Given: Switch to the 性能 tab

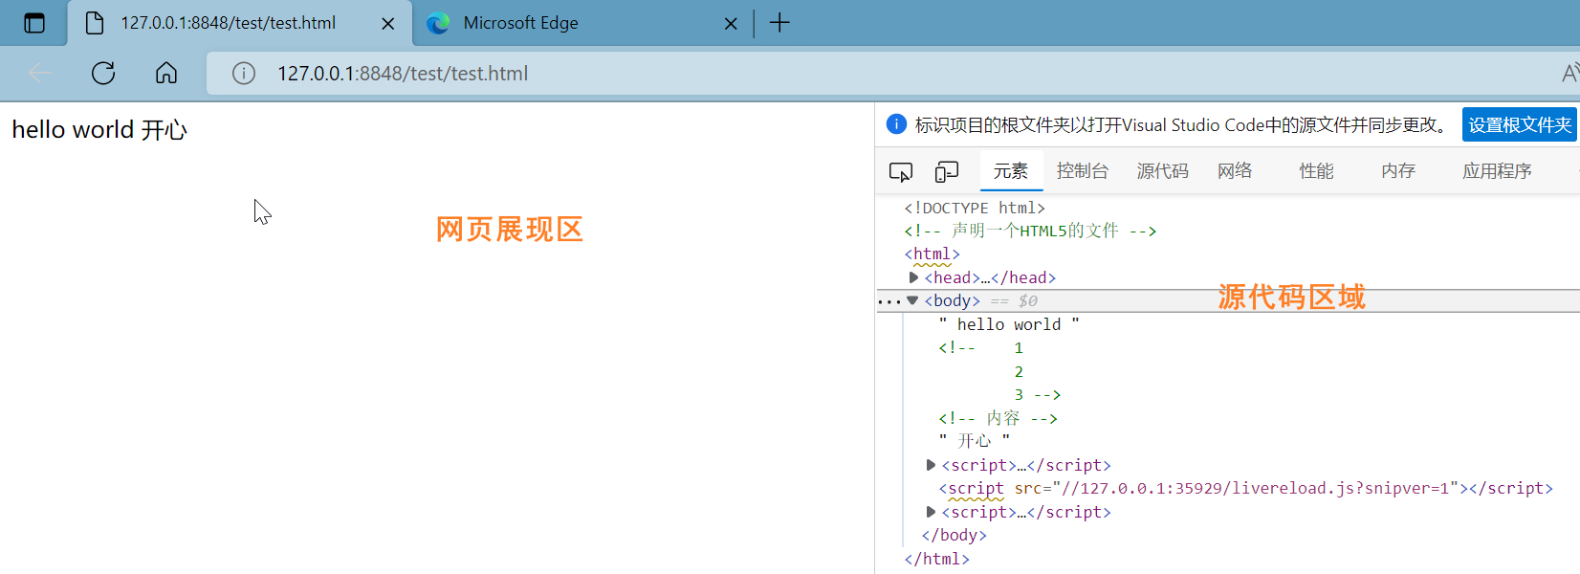Looking at the screenshot, I should pos(1316,171).
